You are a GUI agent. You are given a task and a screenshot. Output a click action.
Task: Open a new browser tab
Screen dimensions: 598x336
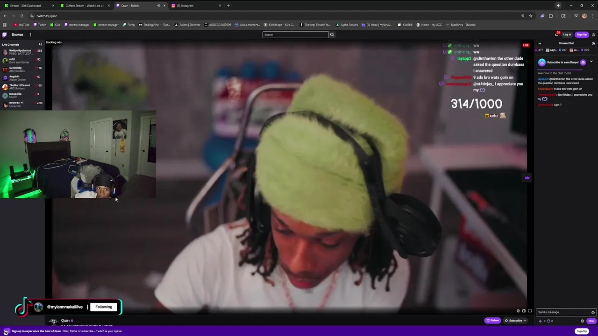tap(228, 6)
